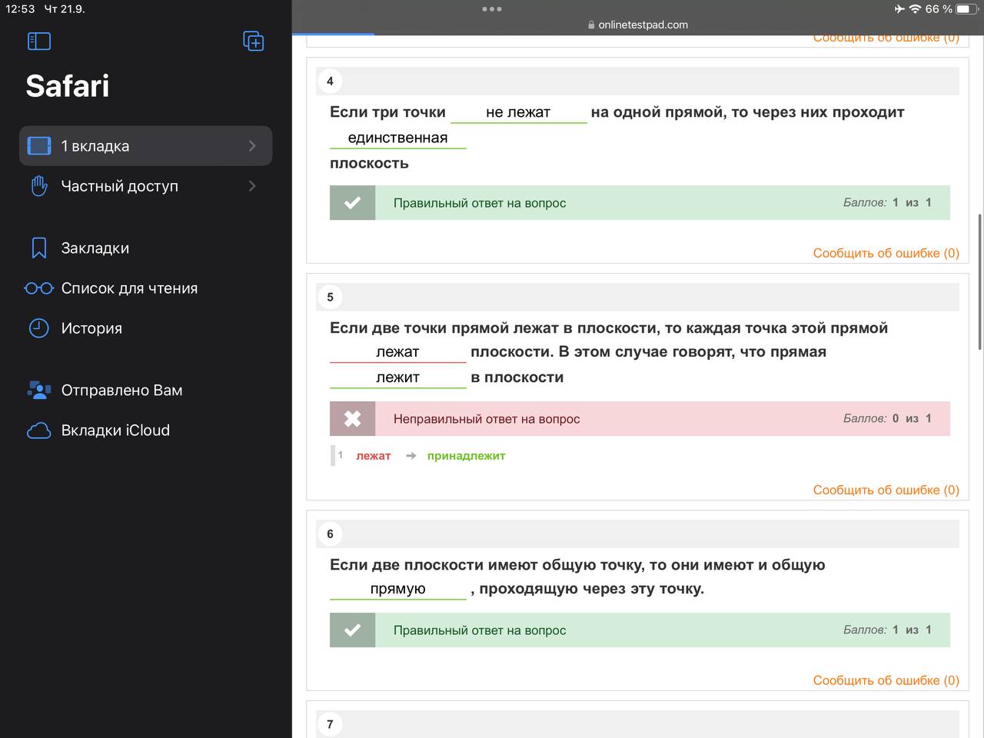Click the лежит answer field
984x738 pixels.
397,377
